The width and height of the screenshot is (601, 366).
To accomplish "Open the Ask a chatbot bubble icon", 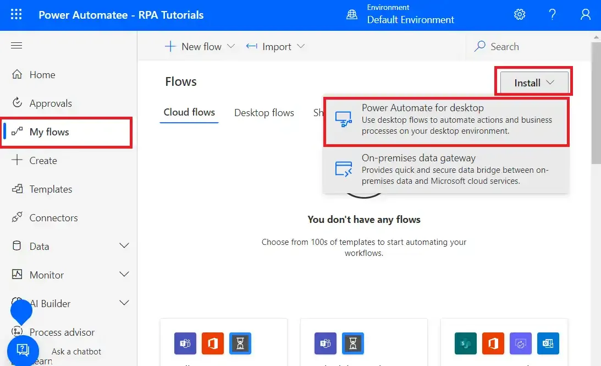I will (x=23, y=350).
